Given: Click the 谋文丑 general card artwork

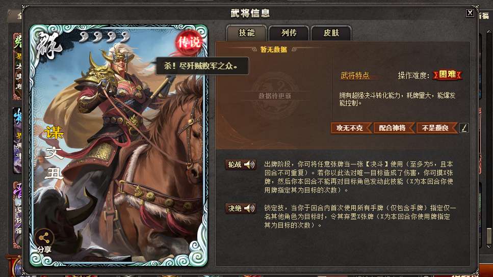Looking at the screenshot, I should pos(118,146).
